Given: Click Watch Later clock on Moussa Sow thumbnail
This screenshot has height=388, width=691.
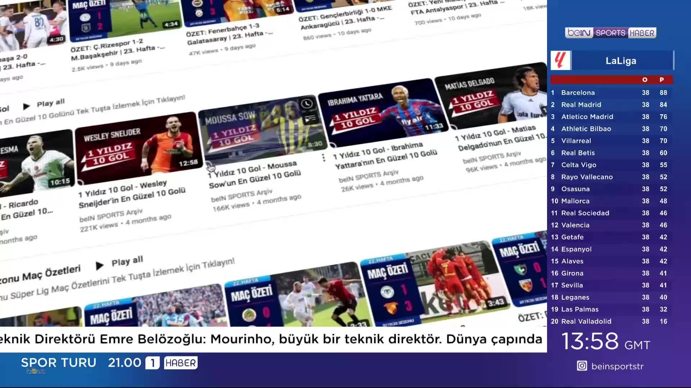Looking at the screenshot, I should click(307, 104).
